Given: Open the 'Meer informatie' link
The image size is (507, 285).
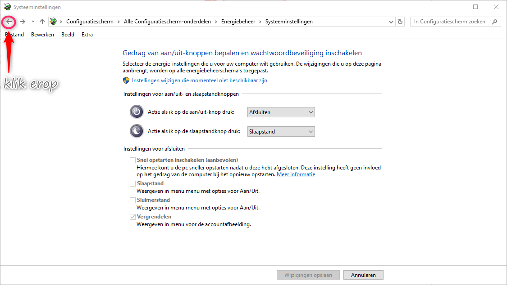Looking at the screenshot, I should (296, 174).
